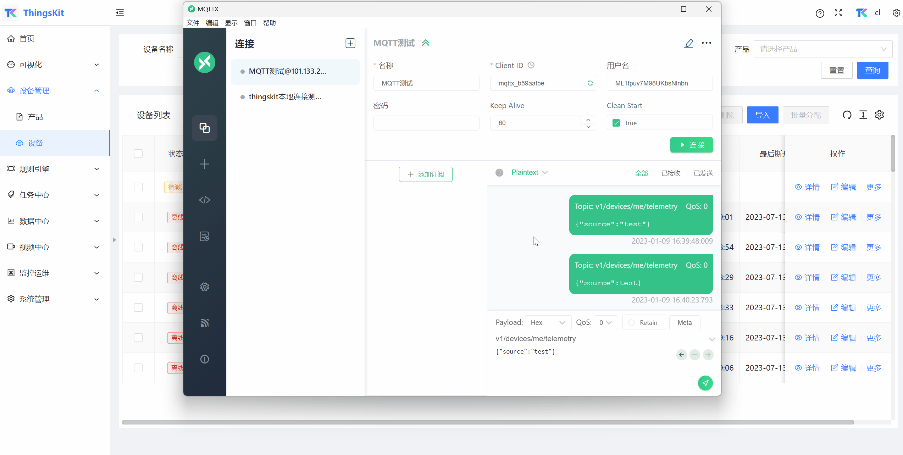Enable Retain for the outgoing message
The height and width of the screenshot is (455, 903).
click(x=631, y=322)
